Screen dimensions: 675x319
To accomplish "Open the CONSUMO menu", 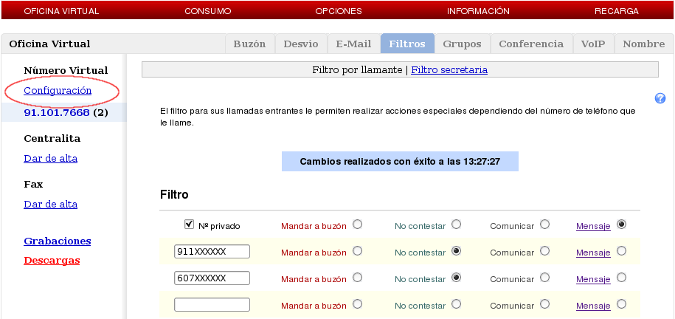I will coord(208,11).
